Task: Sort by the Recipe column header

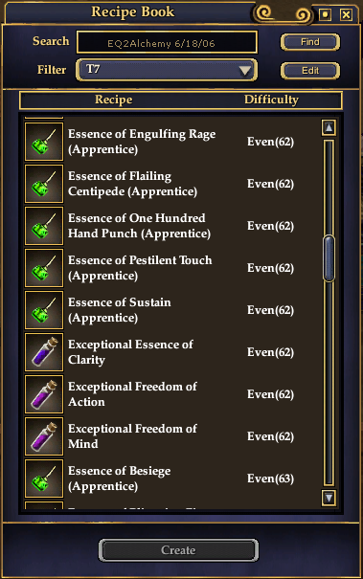Action: 113,100
